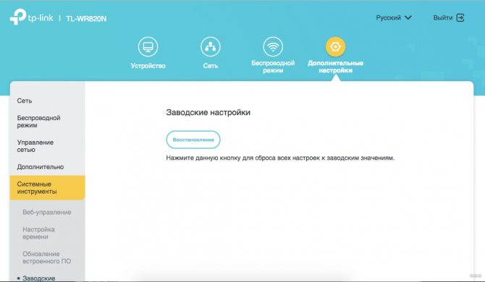Image resolution: width=485 pixels, height=282 pixels.
Task: Click the Выйти logout link
Action: [449, 17]
